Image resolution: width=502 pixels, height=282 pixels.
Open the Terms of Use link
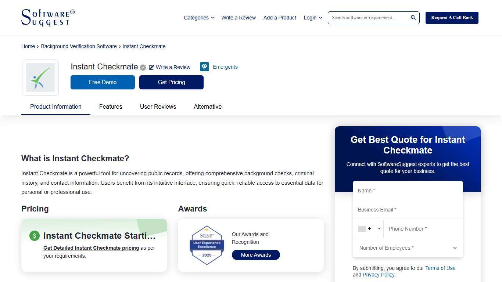tap(440, 268)
